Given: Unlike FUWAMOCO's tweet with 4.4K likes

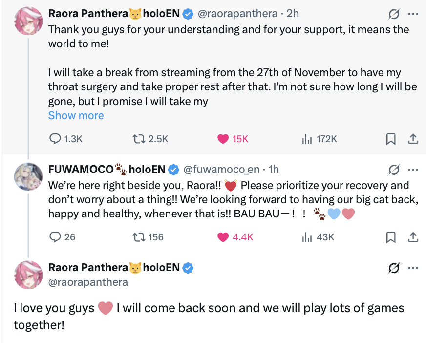Looking at the screenshot, I should click(x=223, y=237).
